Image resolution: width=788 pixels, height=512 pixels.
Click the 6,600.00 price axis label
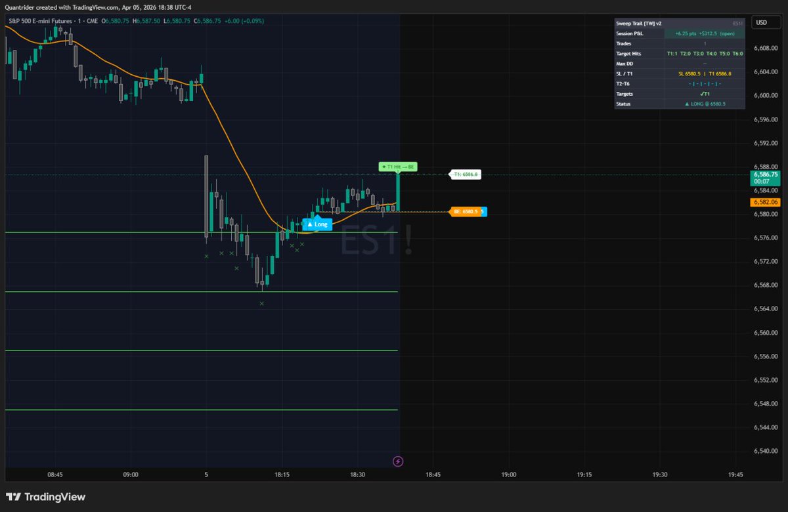(x=766, y=95)
